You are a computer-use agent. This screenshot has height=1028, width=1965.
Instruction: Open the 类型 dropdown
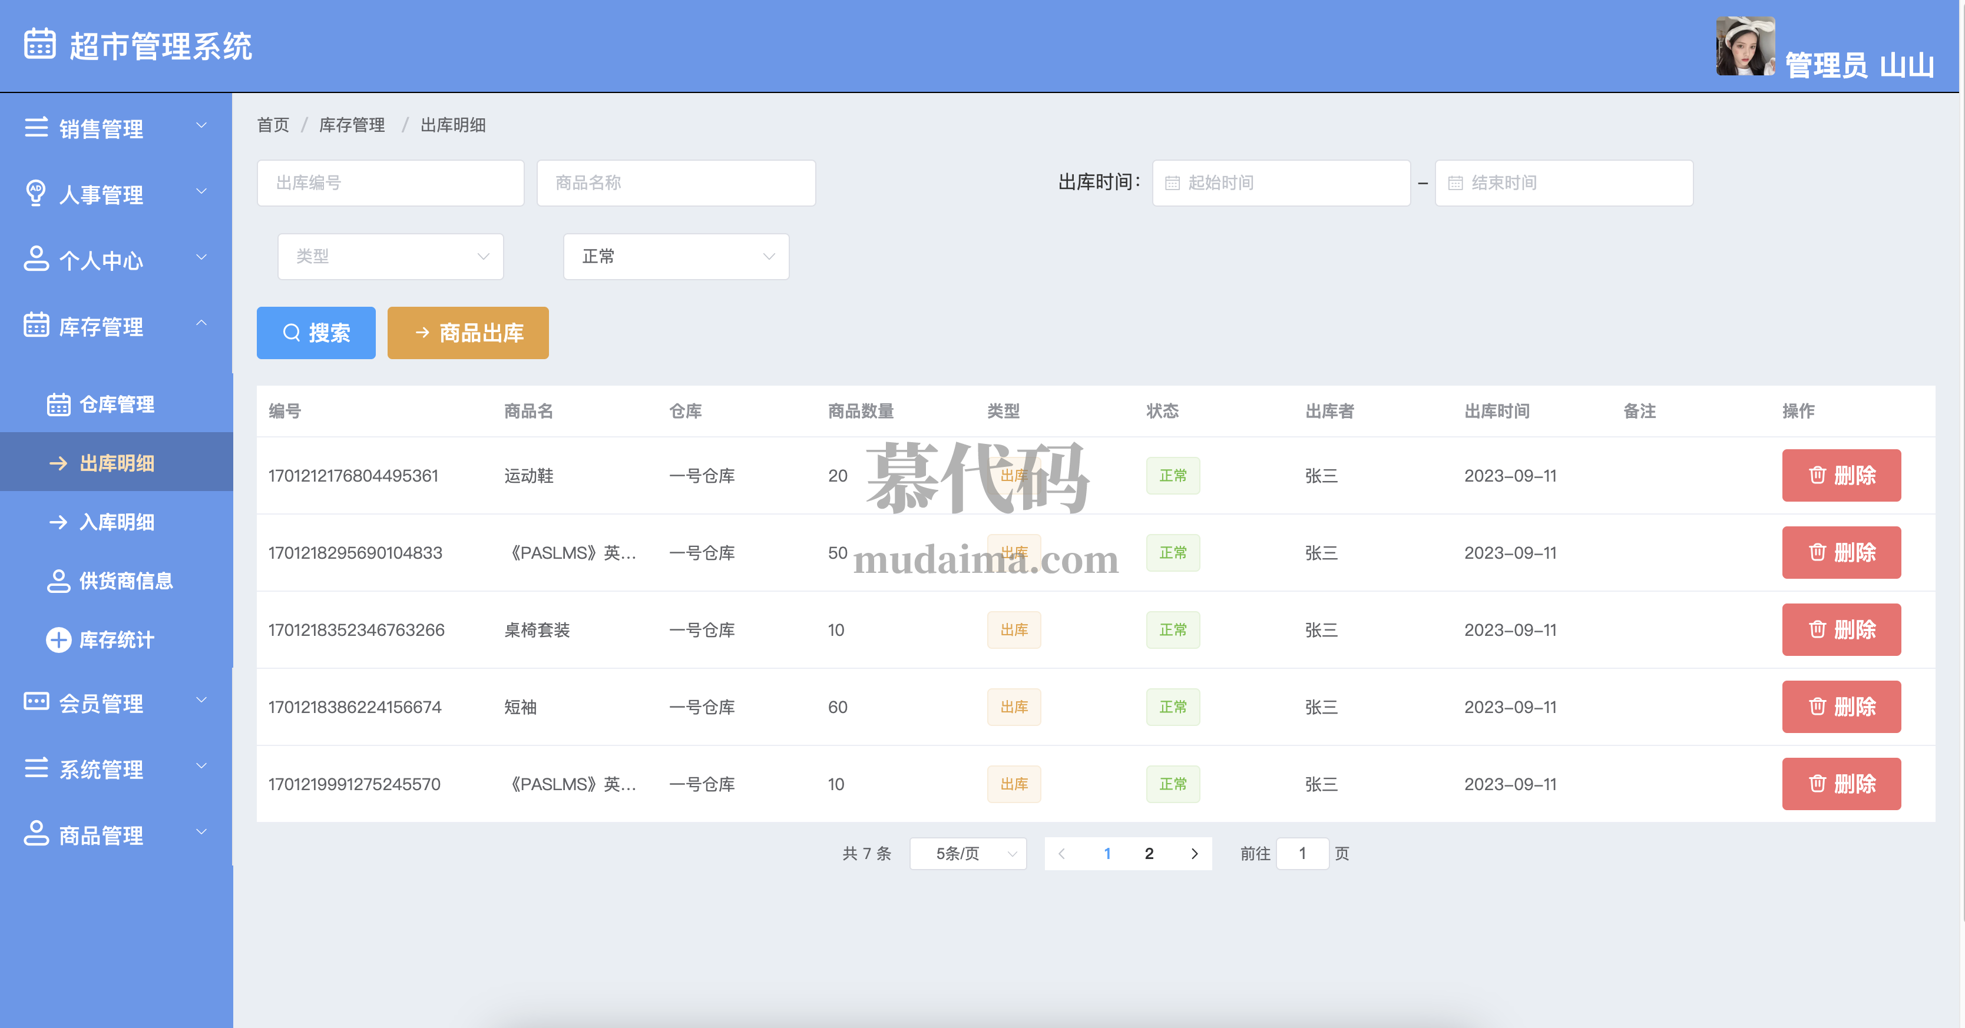390,256
